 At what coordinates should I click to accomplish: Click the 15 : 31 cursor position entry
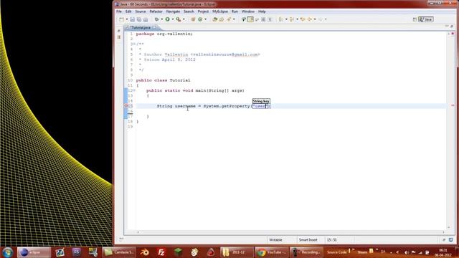click(x=331, y=240)
